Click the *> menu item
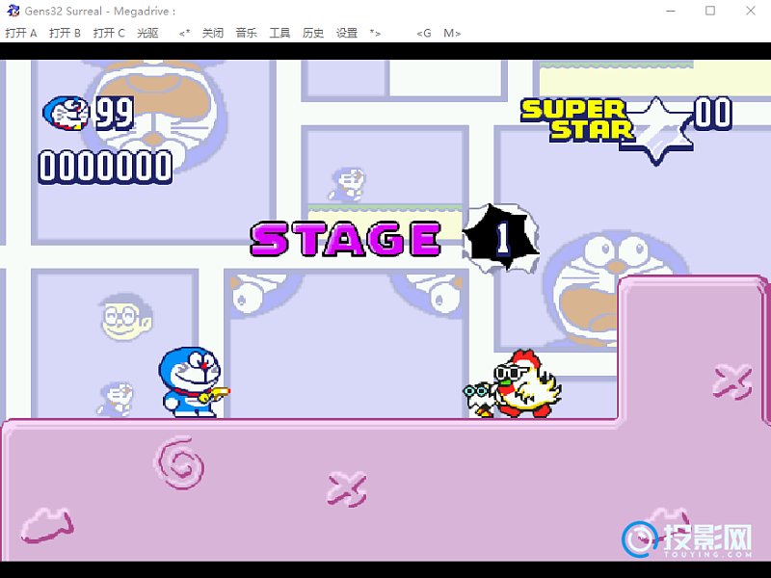Image resolution: width=771 pixels, height=578 pixels. (375, 33)
